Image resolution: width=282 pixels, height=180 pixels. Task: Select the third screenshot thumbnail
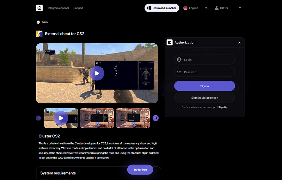pyautogui.click(x=133, y=118)
